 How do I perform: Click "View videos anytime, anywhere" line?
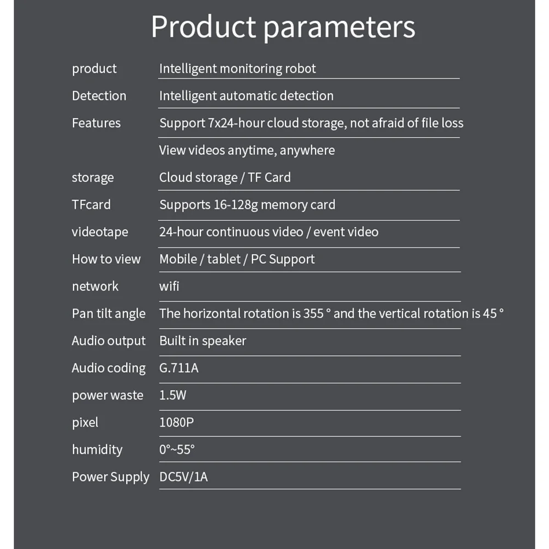click(x=247, y=150)
